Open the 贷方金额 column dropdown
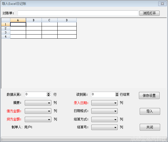This screenshot has width=168, height=142. 38,119
